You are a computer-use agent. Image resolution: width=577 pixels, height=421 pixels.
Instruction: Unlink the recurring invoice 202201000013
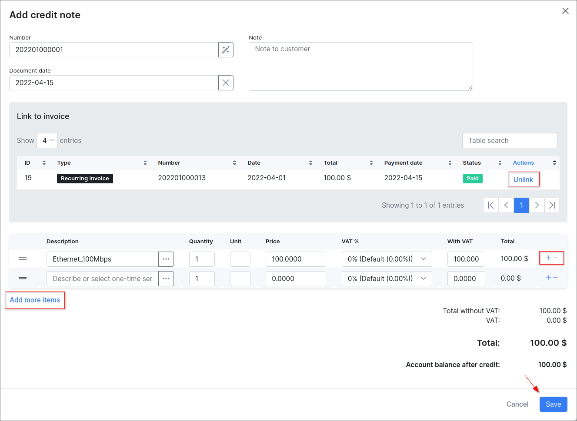[x=523, y=179]
